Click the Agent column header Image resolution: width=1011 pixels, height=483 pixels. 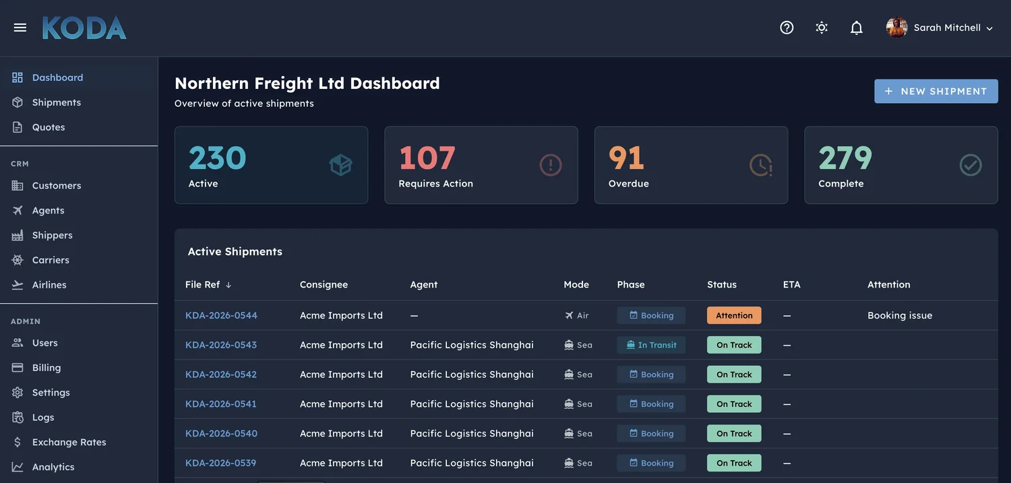(424, 285)
